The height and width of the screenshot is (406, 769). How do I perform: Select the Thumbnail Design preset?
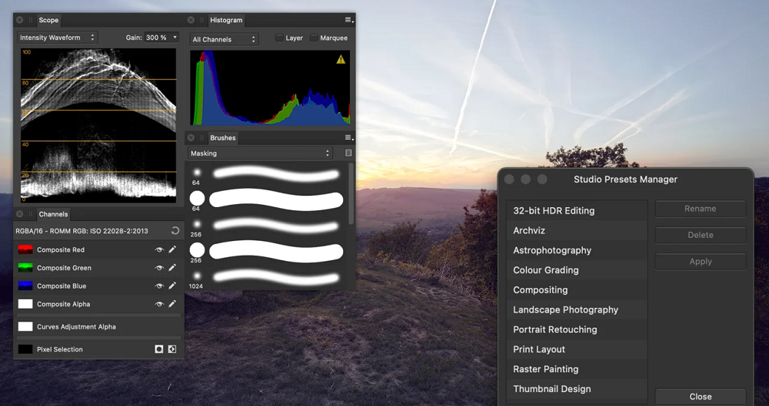click(x=577, y=389)
